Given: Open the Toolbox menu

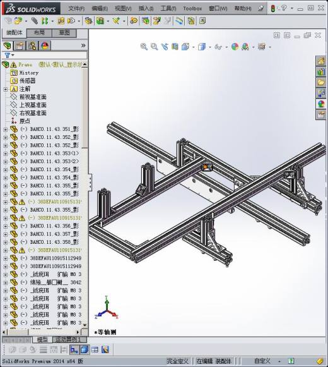Looking at the screenshot, I should click(x=192, y=8).
